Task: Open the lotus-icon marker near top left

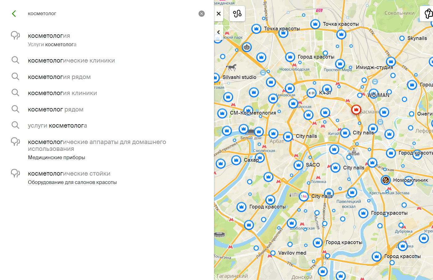Action: pyautogui.click(x=247, y=47)
